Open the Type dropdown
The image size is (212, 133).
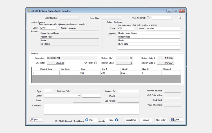coord(48,91)
